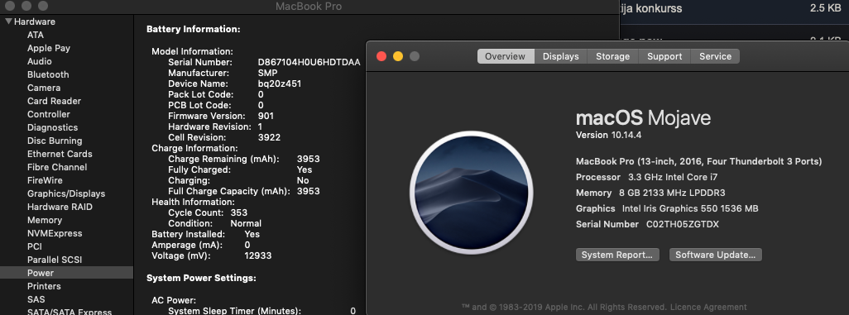This screenshot has width=849, height=315.
Task: Open Graphics/Displays in the sidebar
Action: click(x=66, y=193)
